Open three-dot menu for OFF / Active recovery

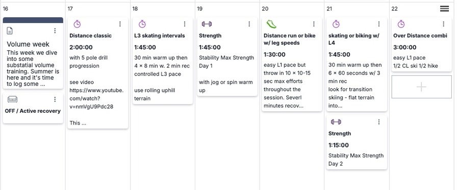pos(55,100)
